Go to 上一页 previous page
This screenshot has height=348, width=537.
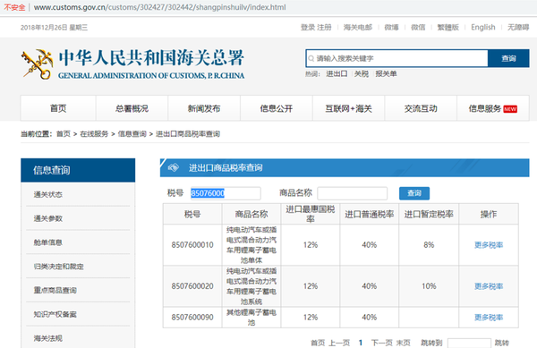pos(339,343)
